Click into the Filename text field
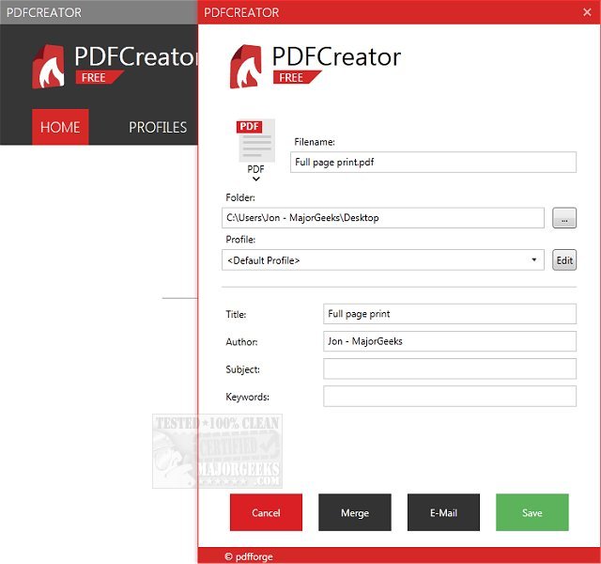Viewport: 601px width, 564px height. [x=432, y=163]
